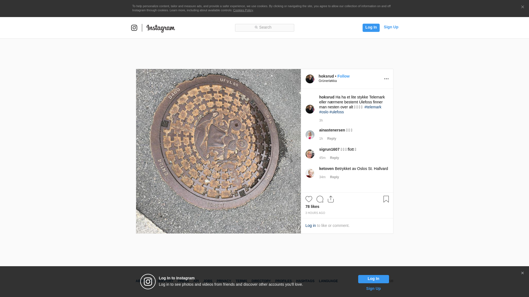
Task: Open the three-dot more options menu
Action: pyautogui.click(x=386, y=79)
